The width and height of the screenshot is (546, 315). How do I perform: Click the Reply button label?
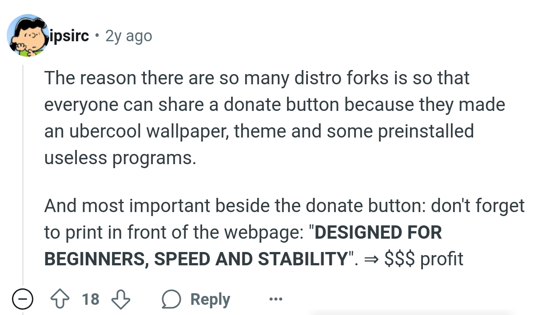click(210, 300)
